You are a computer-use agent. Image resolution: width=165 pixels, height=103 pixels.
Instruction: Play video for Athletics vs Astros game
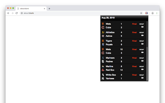click(x=142, y=36)
